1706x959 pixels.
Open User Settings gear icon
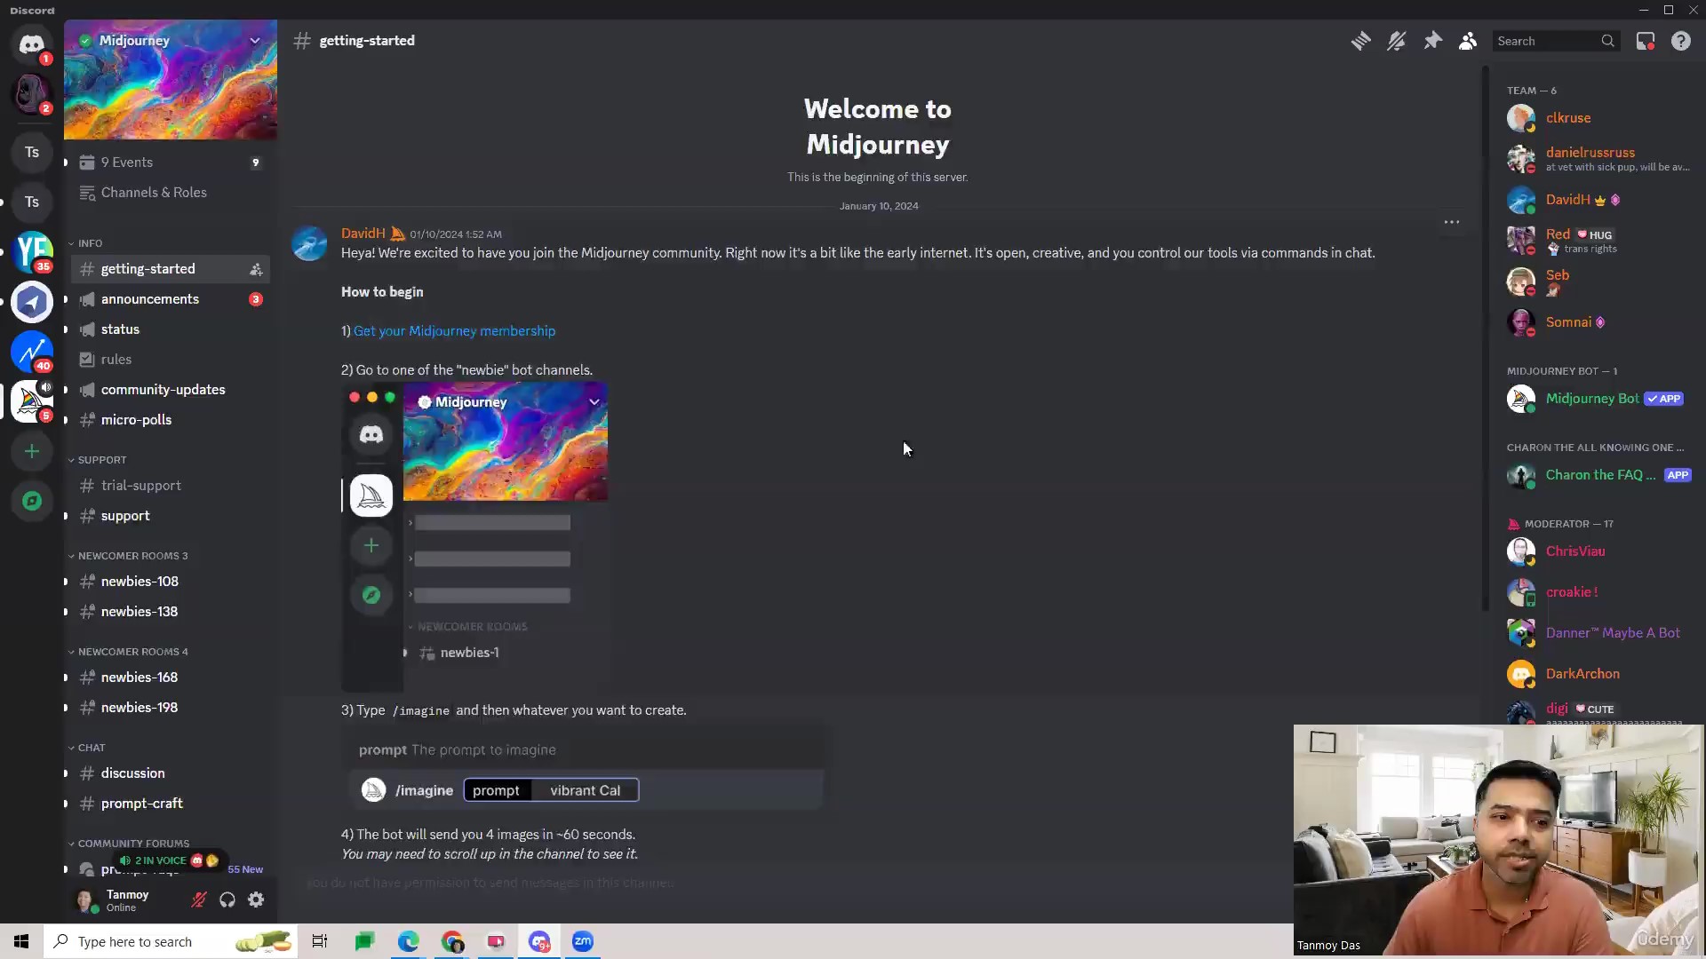pos(256,900)
